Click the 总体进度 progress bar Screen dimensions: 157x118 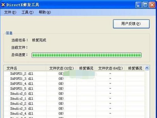(x=87, y=55)
